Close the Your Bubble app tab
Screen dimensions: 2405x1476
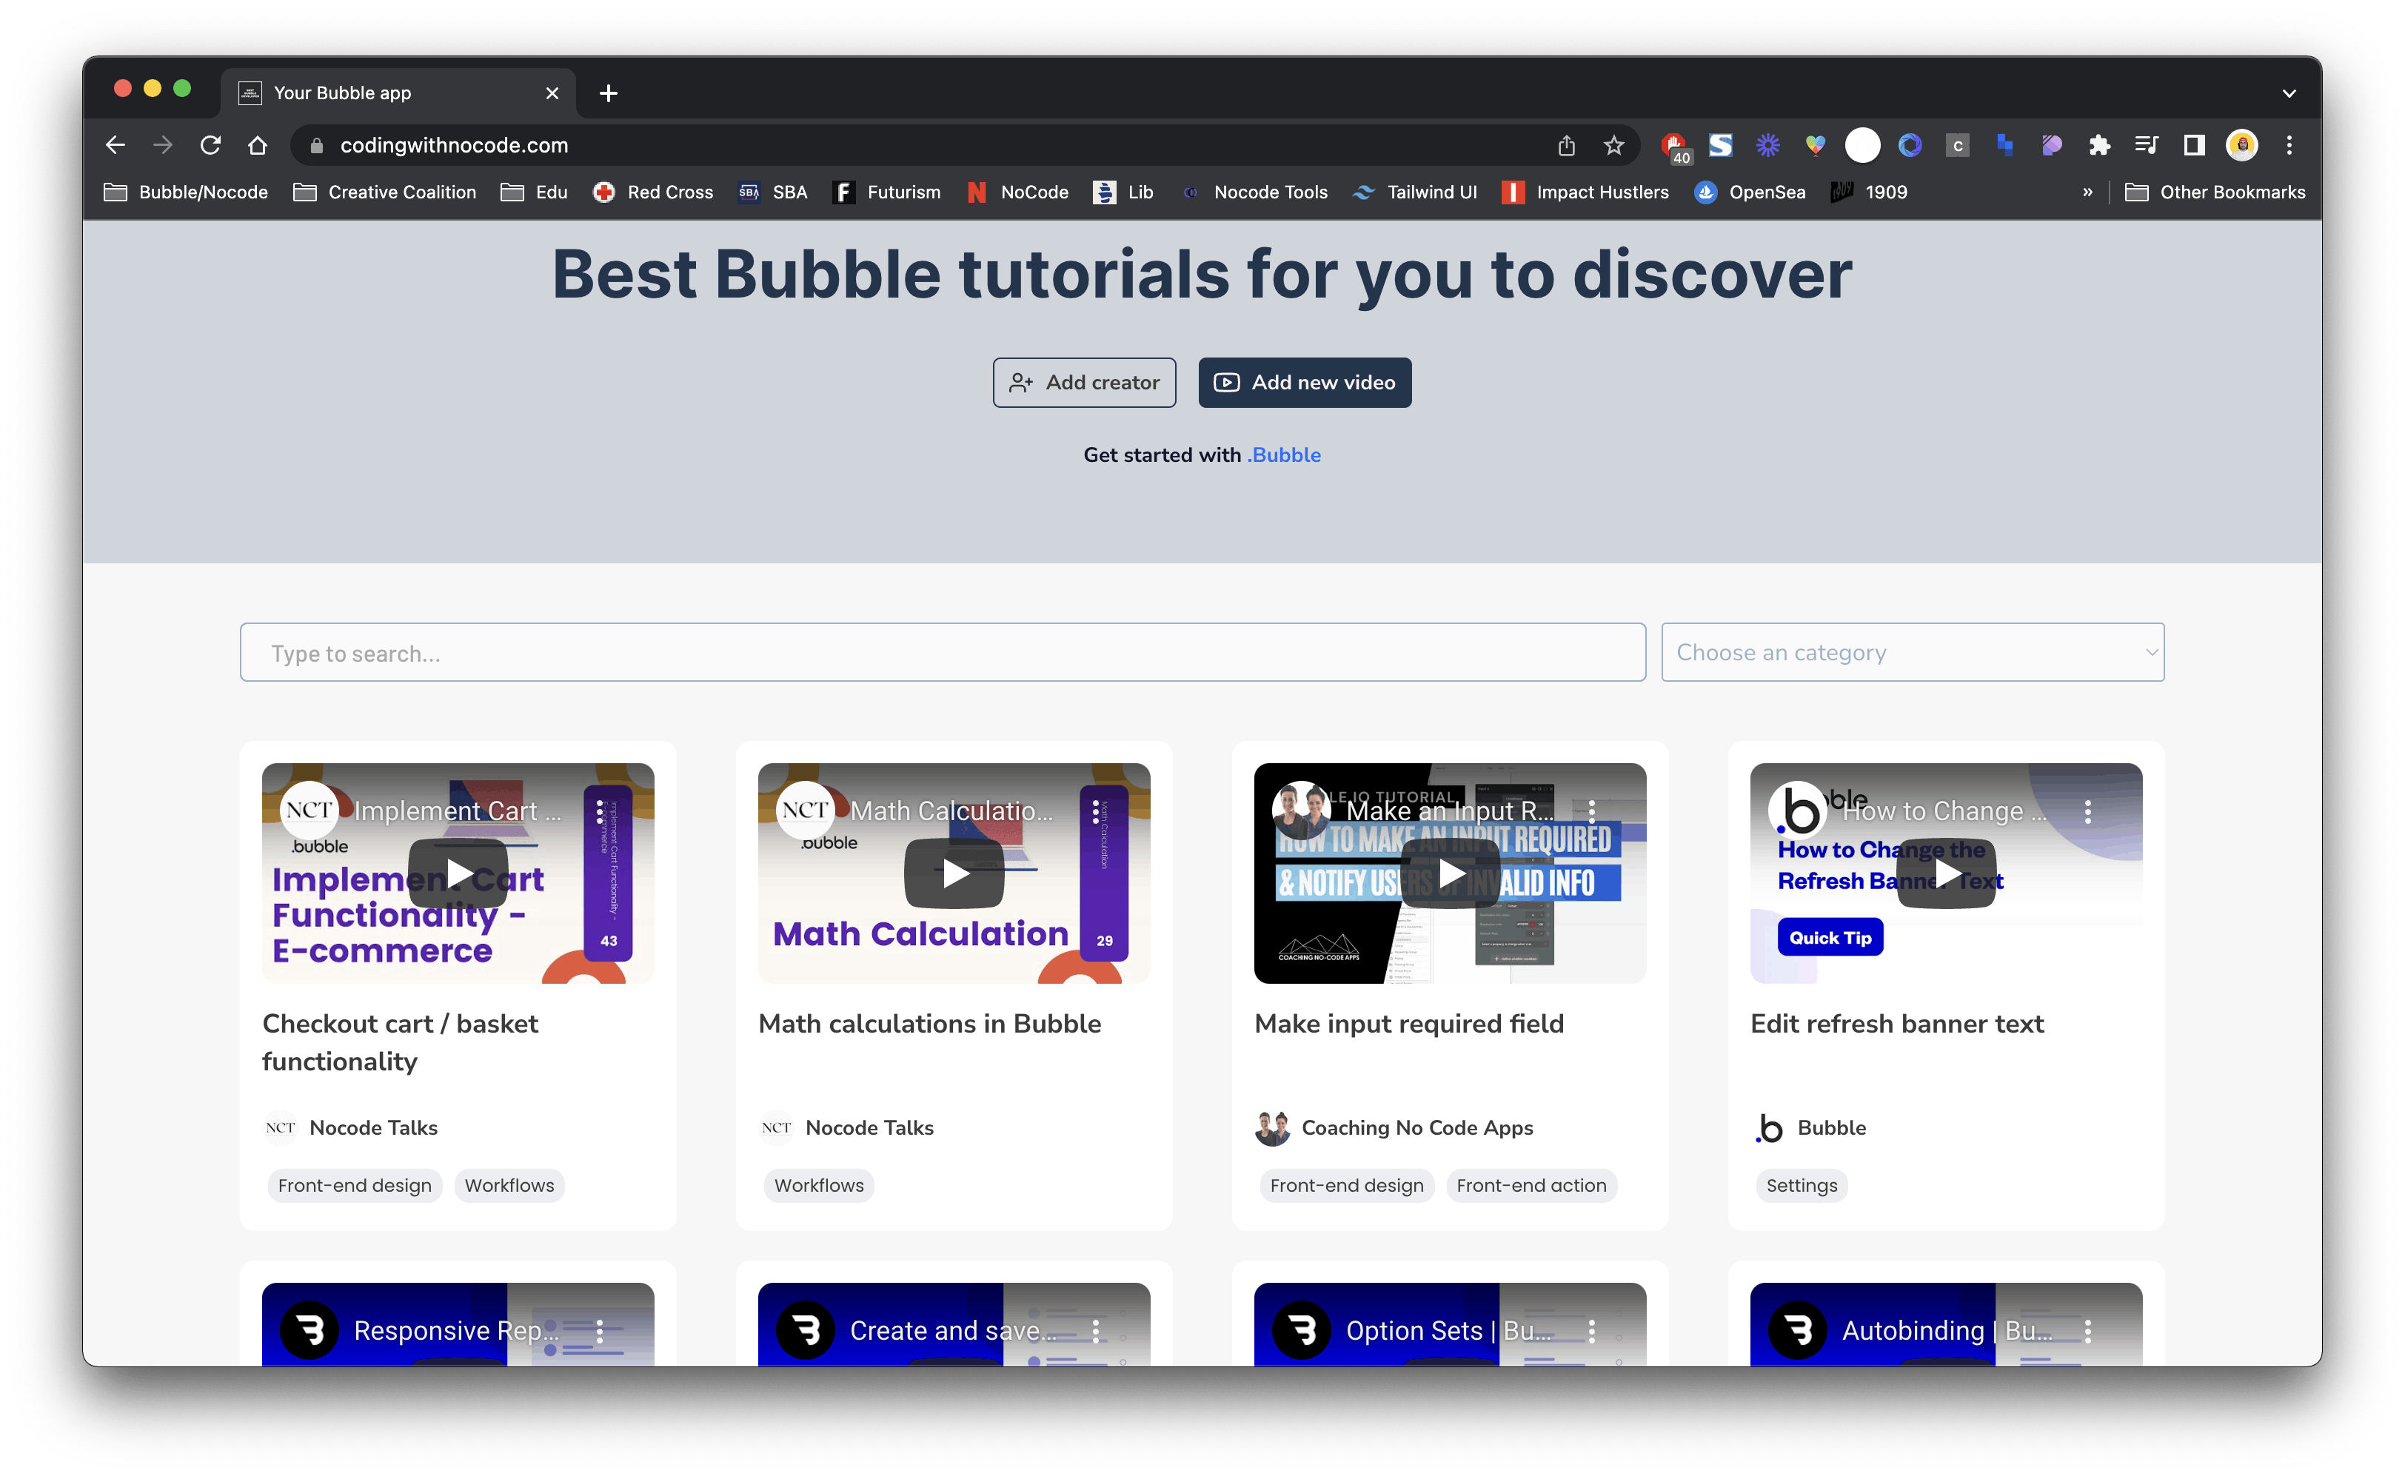pos(552,93)
